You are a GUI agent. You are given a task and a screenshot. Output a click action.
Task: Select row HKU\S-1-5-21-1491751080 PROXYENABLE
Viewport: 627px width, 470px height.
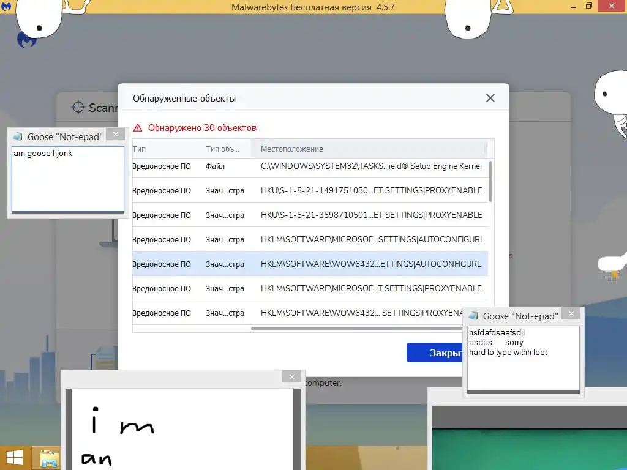(310, 191)
